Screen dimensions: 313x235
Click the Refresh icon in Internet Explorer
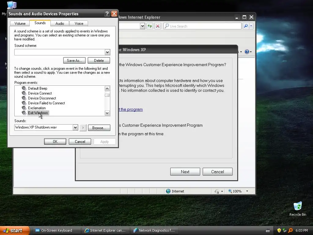click(150, 26)
